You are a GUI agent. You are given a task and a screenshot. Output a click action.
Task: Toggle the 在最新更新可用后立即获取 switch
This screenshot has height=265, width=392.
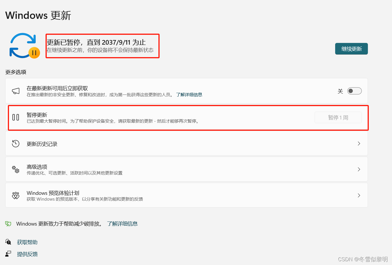point(355,91)
